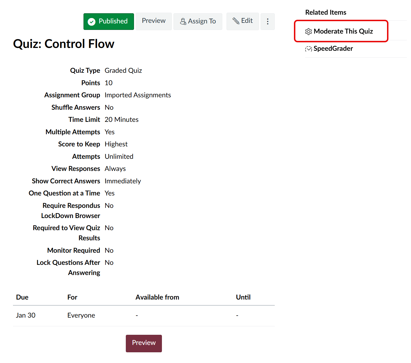Screen dimensions: 411x363
Task: Click the 20 Minutes time limit value
Action: pyautogui.click(x=122, y=120)
